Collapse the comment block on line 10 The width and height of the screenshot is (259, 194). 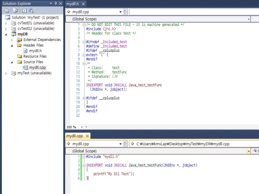[84, 64]
